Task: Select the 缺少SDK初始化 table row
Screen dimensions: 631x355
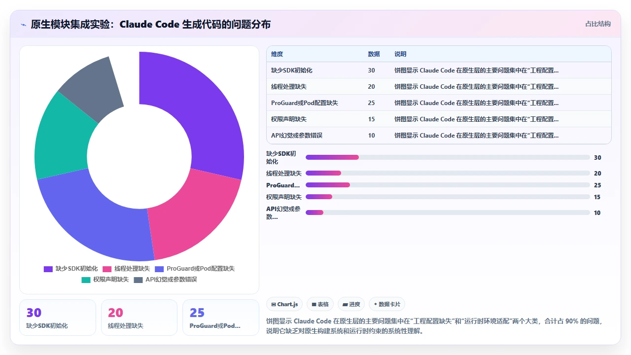Action: tap(439, 71)
